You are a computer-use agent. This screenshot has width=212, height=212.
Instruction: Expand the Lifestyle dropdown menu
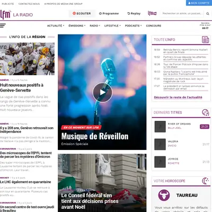point(112,26)
